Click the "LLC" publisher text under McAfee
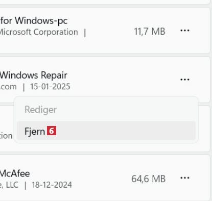 click(12, 185)
